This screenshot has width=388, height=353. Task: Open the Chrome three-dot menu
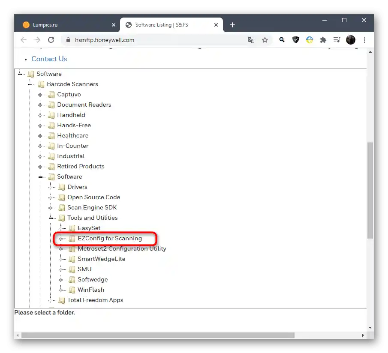[364, 40]
